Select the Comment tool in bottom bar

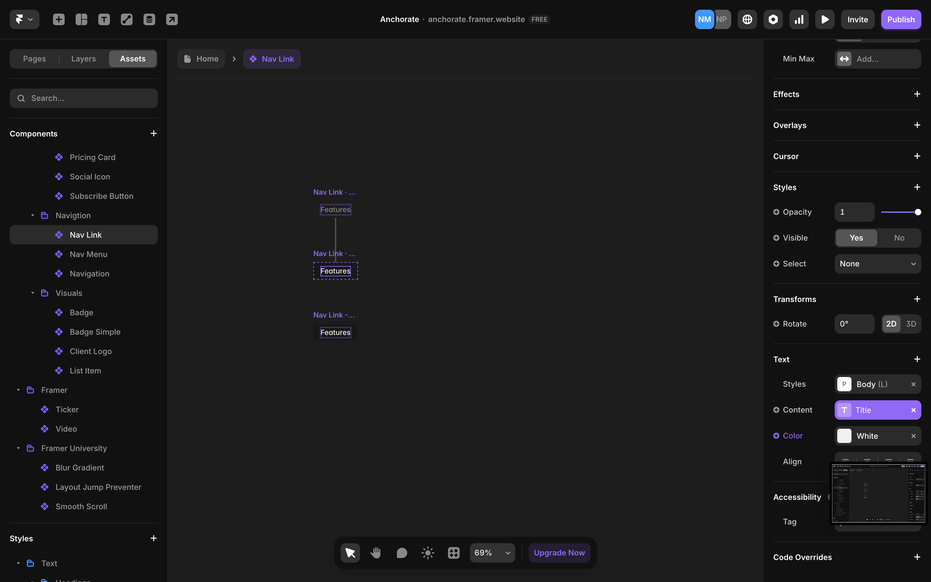tap(401, 553)
